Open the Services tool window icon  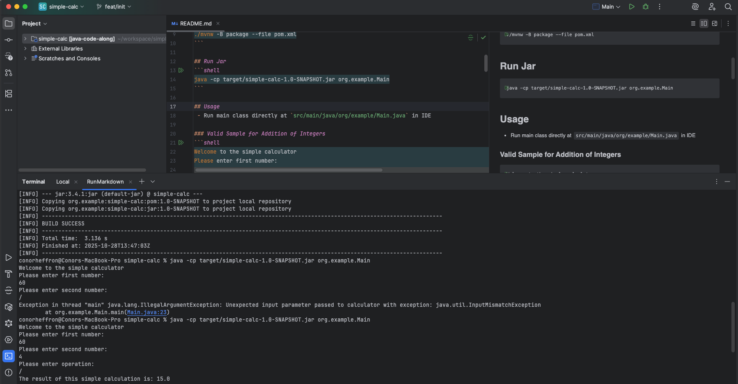tap(9, 307)
